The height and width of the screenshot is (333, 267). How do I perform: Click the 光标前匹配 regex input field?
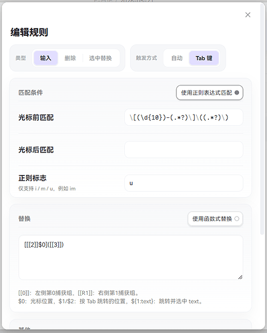click(x=184, y=117)
